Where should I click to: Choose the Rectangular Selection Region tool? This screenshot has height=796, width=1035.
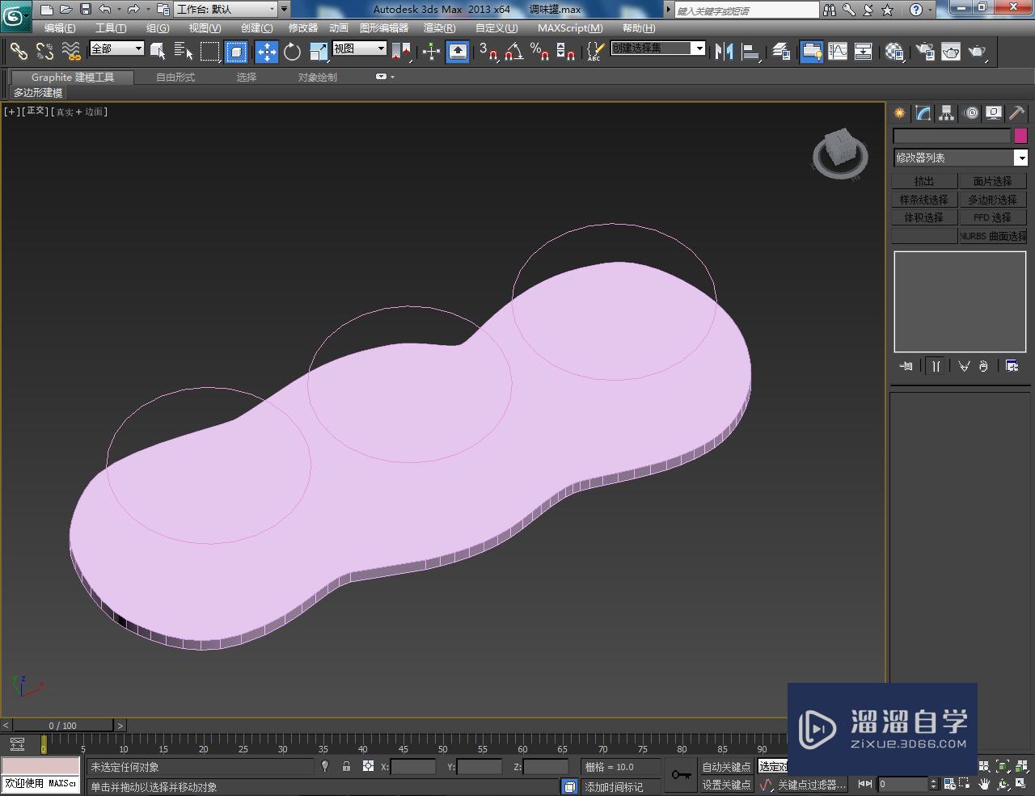click(x=210, y=52)
